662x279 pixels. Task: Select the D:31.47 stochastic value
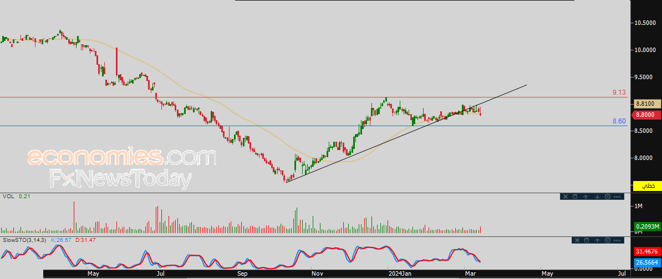click(85, 240)
